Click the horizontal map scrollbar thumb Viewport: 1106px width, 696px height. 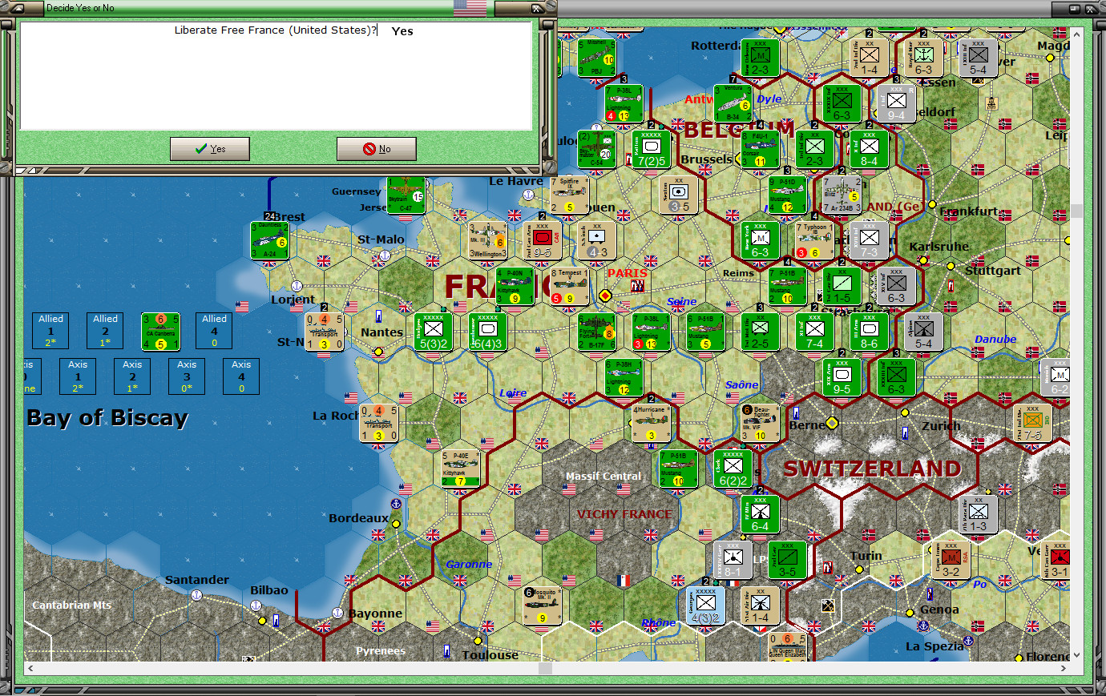coord(545,668)
